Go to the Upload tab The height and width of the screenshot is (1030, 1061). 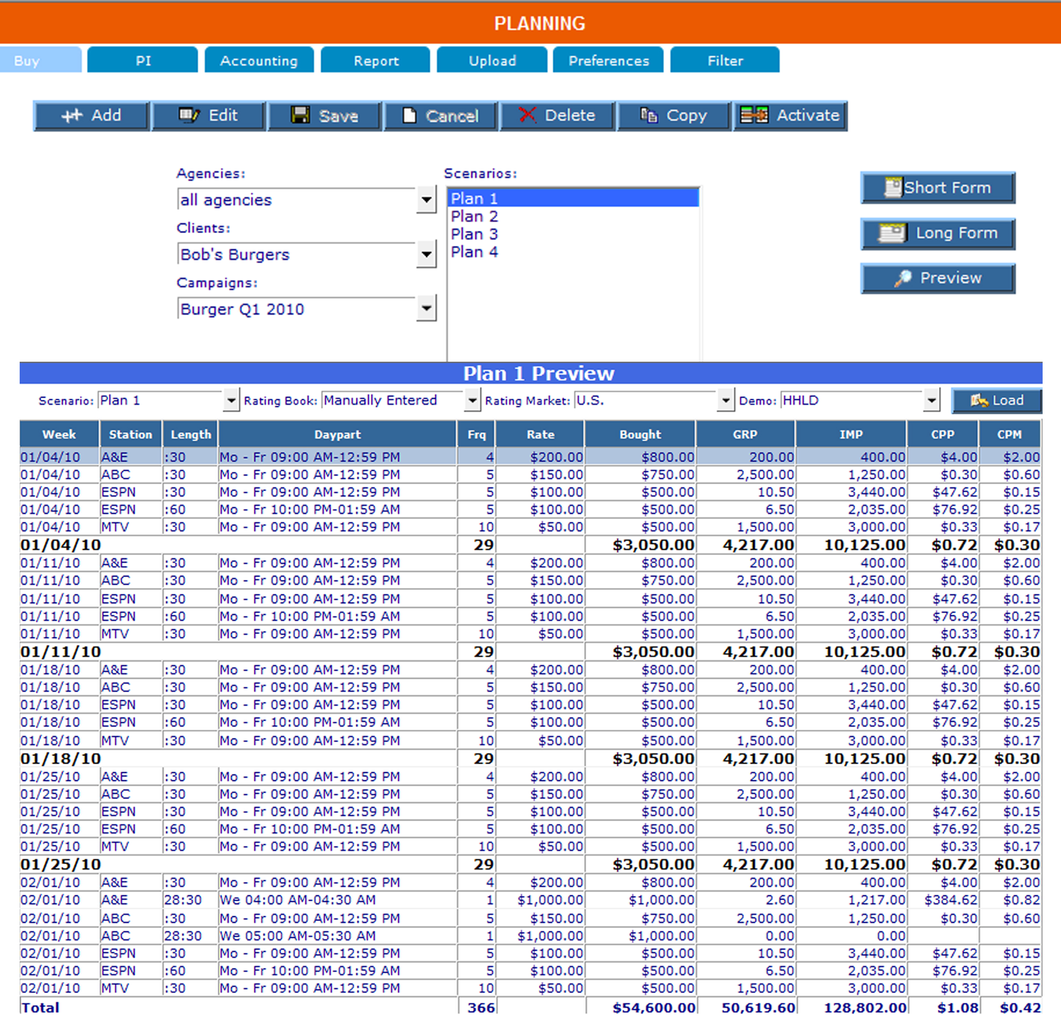[x=492, y=60]
